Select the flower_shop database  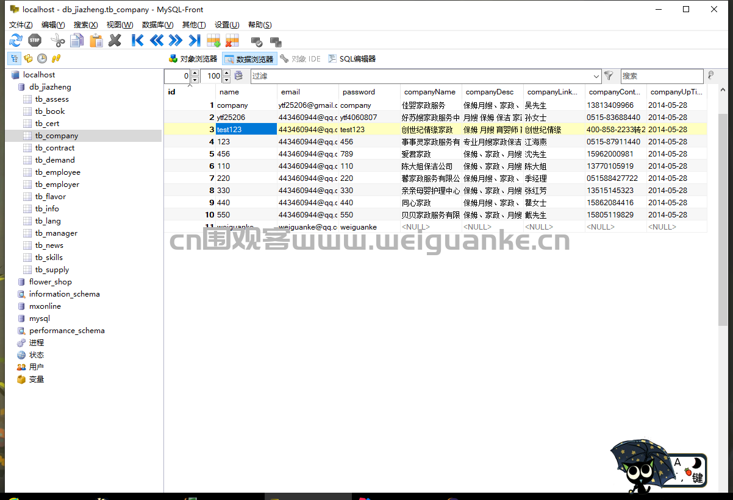pyautogui.click(x=51, y=282)
